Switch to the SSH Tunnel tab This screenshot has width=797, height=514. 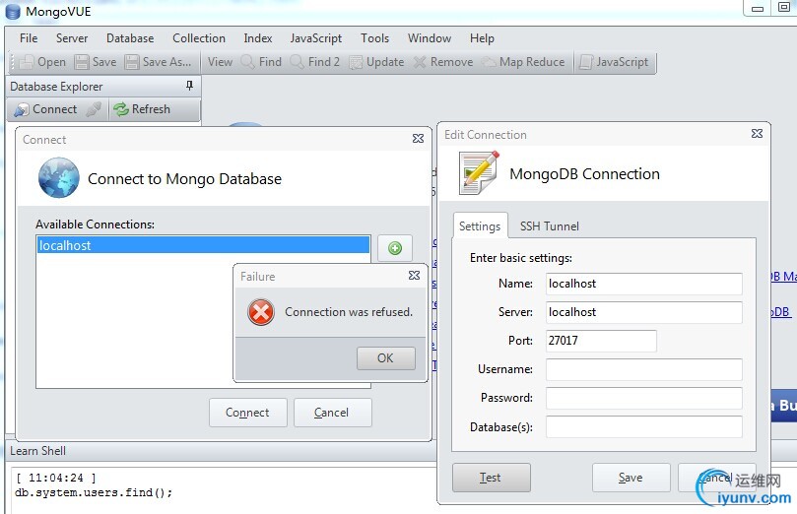(x=550, y=226)
